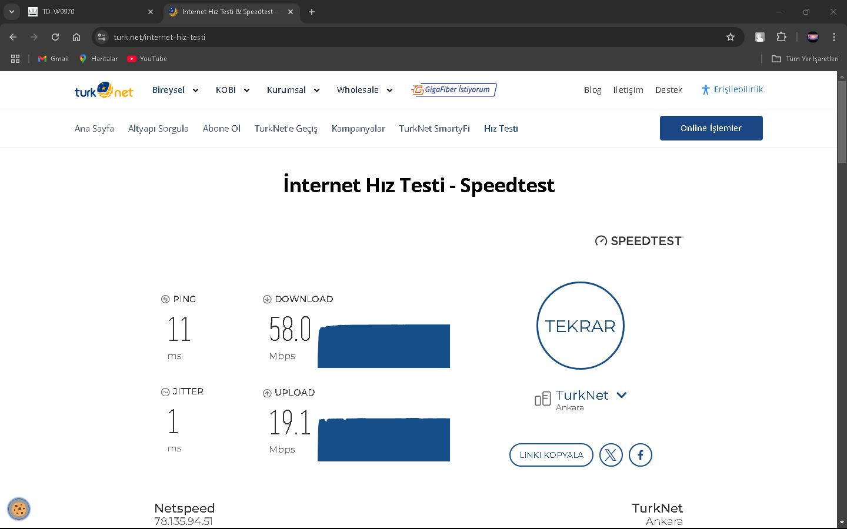Restart the test with TEKRAR button

pos(581,326)
